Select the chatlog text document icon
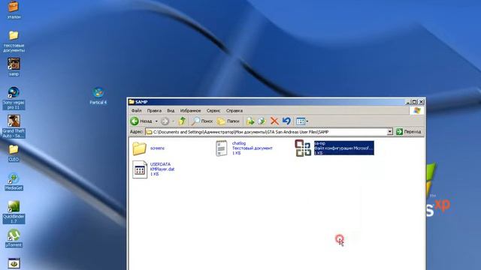 221,148
